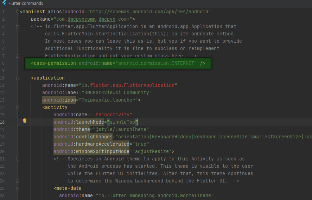This screenshot has height=200, width=312.
Task: Collapse the application tag on line 10
Action: coord(18,78)
